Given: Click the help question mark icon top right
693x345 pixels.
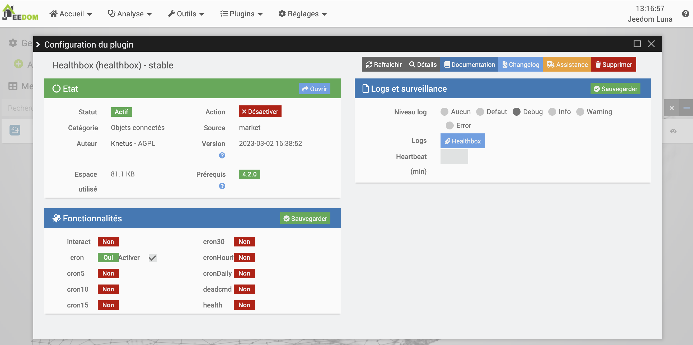Looking at the screenshot, I should (685, 13).
